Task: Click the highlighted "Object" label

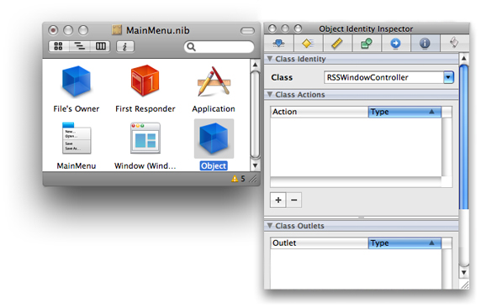Action: [x=214, y=165]
